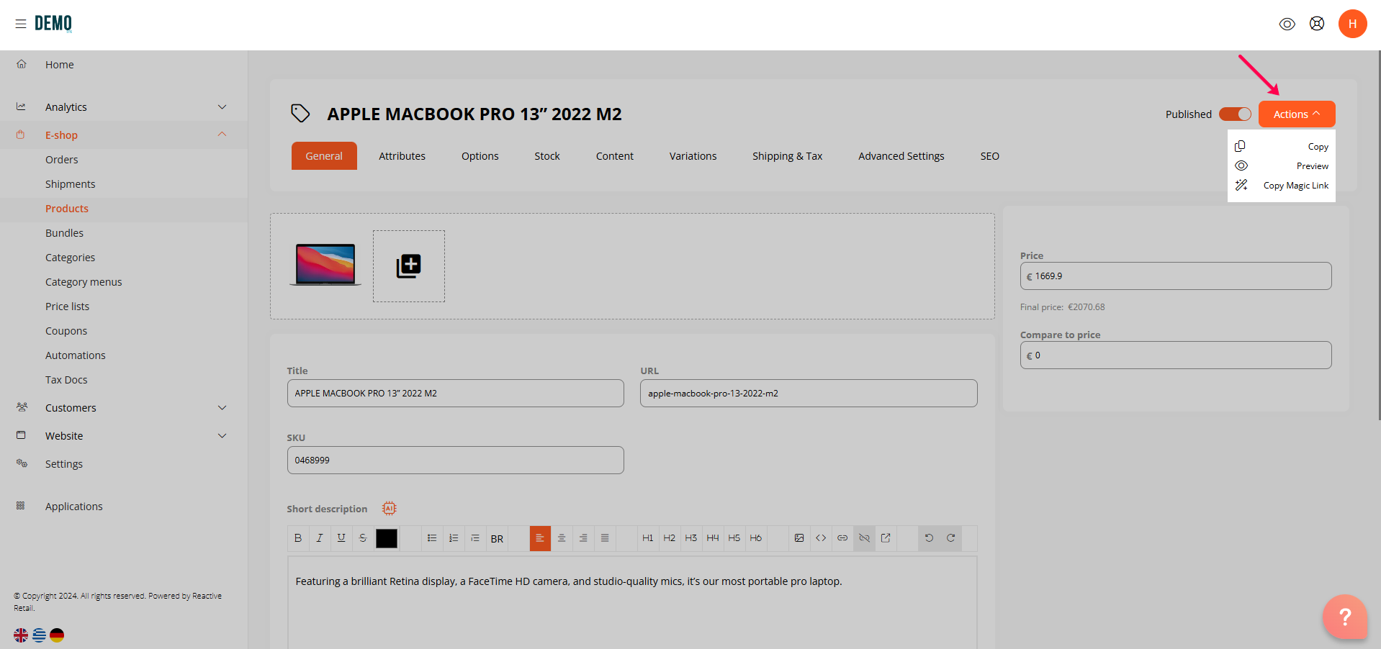Collapse the E-shop section chevron
The image size is (1381, 649).
[222, 135]
